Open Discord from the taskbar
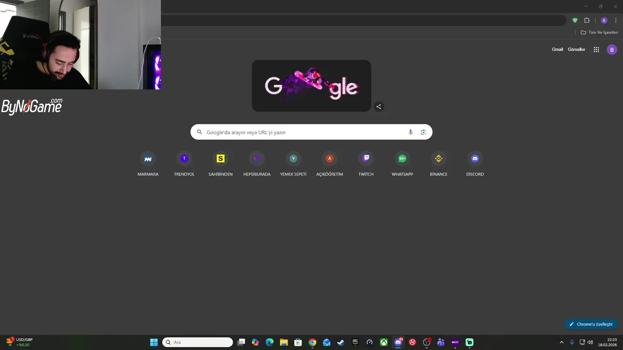 (398, 342)
